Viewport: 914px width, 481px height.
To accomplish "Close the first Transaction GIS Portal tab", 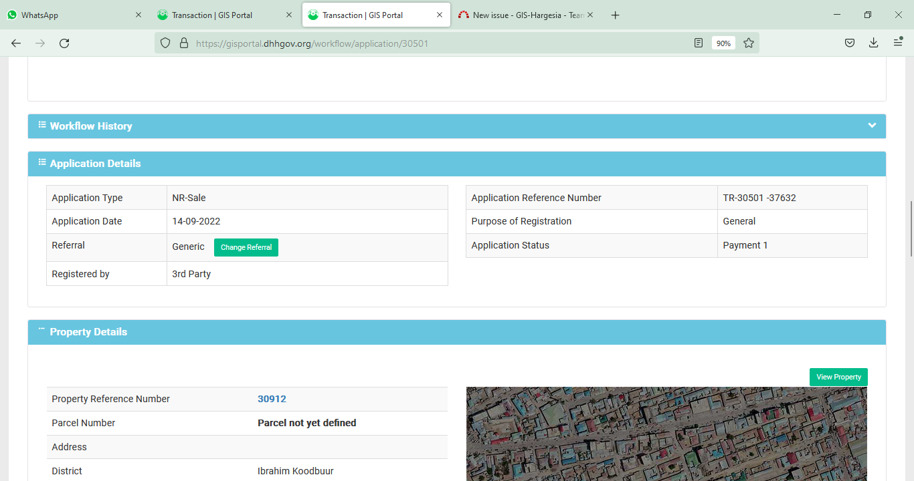I will click(x=289, y=15).
